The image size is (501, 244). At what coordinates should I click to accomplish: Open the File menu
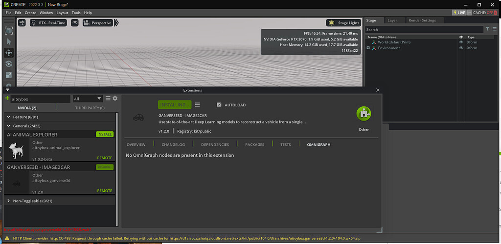9,13
